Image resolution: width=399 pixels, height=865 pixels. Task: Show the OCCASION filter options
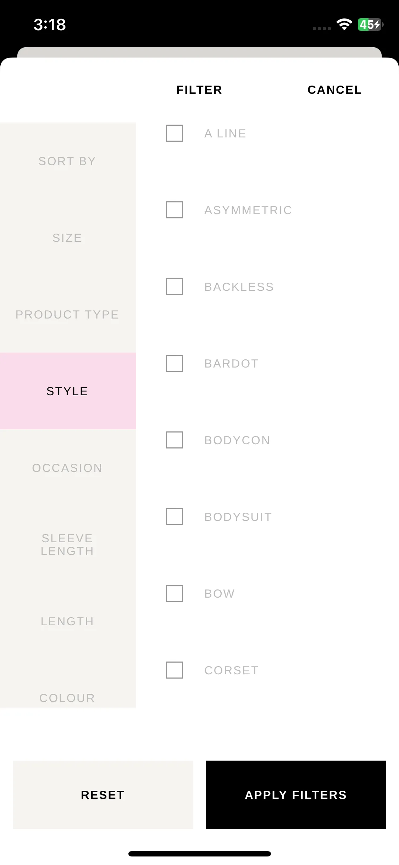point(67,468)
